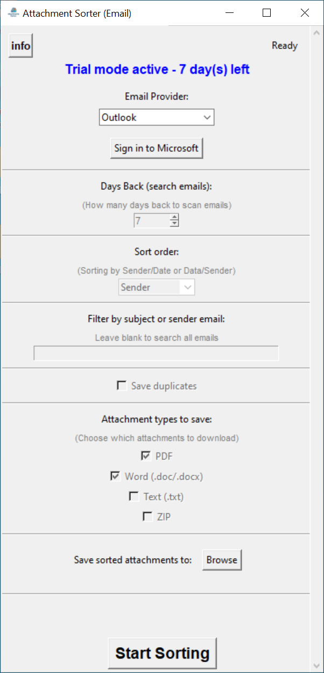Enable the Save duplicates checkbox
Viewport: 324px width, 673px height.
tap(122, 386)
